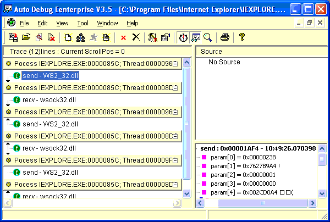Click the process hierarchy tree toolbar icon

pyautogui.click(x=81, y=37)
